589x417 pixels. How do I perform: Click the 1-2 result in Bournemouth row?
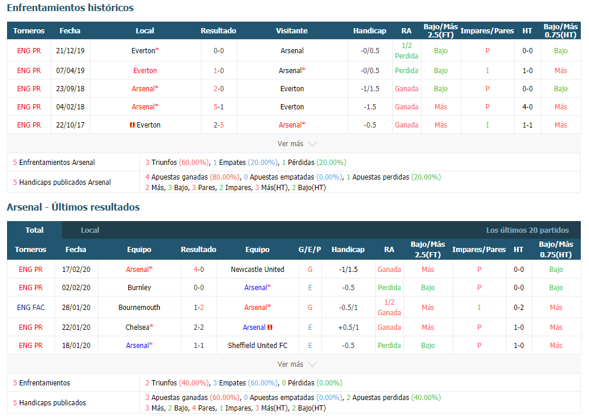tap(198, 308)
